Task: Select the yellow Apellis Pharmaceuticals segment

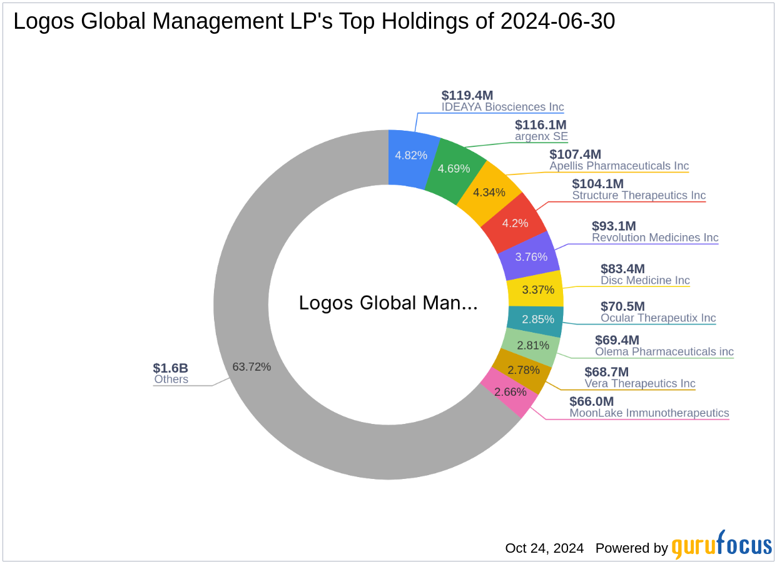Action: [x=489, y=193]
